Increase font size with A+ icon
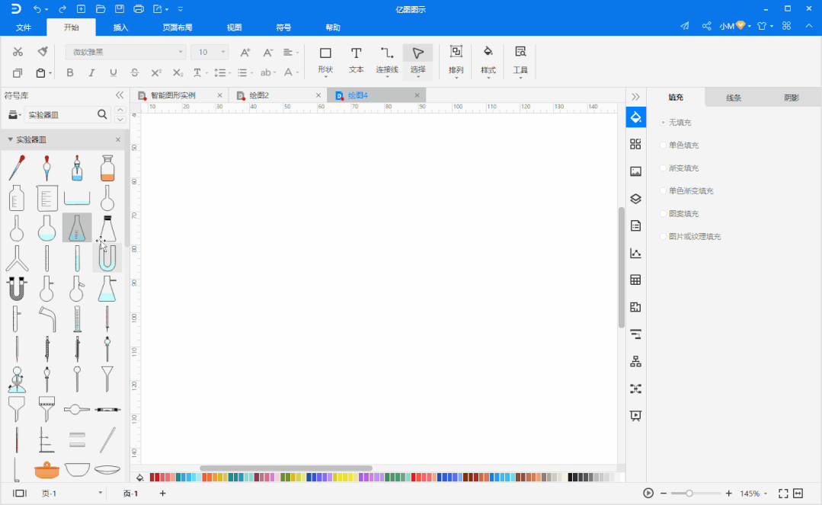822x505 pixels. coord(245,52)
